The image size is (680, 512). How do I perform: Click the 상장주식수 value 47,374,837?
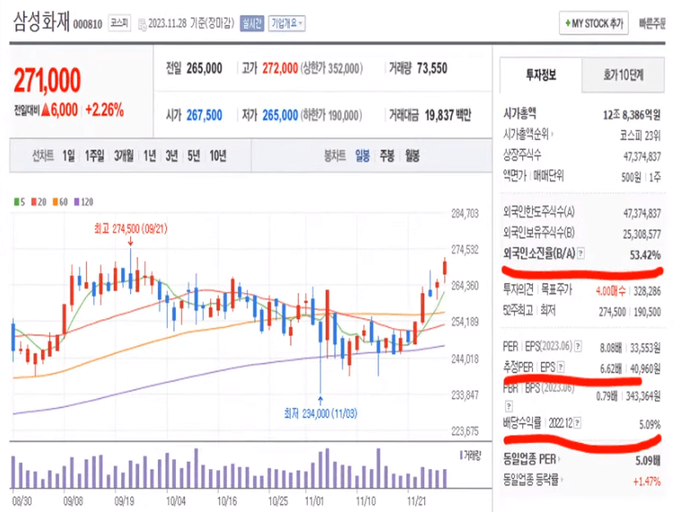pyautogui.click(x=641, y=157)
